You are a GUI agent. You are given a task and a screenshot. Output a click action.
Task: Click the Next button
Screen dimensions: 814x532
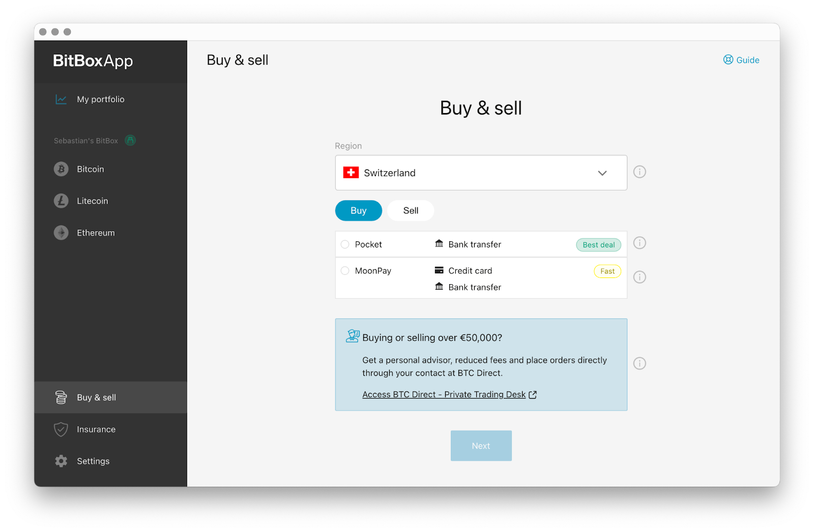(481, 446)
